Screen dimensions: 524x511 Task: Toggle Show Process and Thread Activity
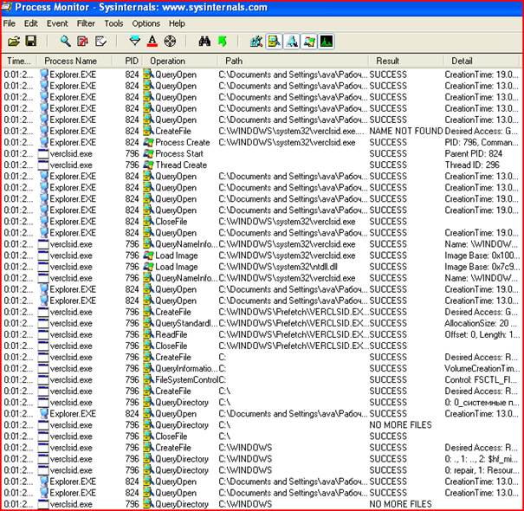(x=309, y=42)
